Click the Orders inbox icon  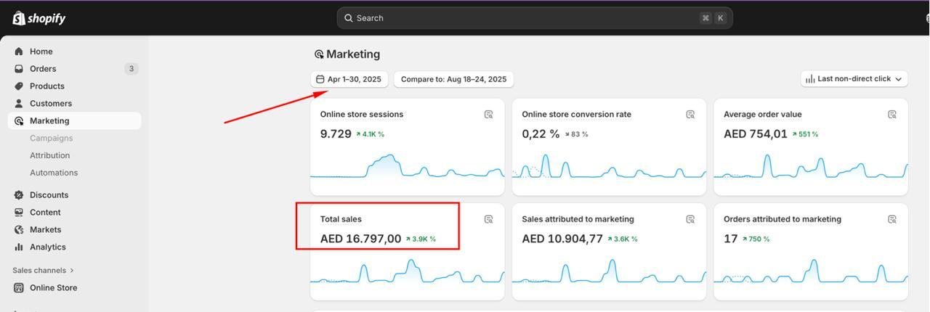pyautogui.click(x=19, y=69)
